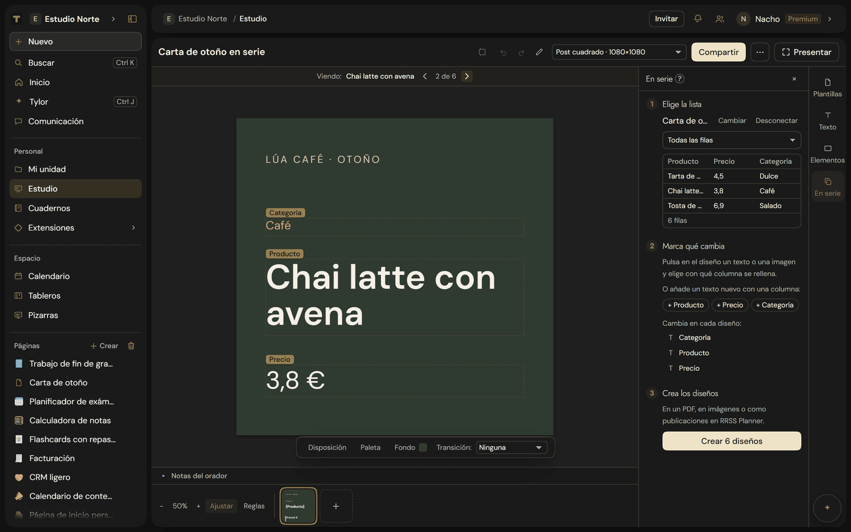Screen dimensions: 851x532
Task: Open Tylor assistant
Action: tap(76, 102)
